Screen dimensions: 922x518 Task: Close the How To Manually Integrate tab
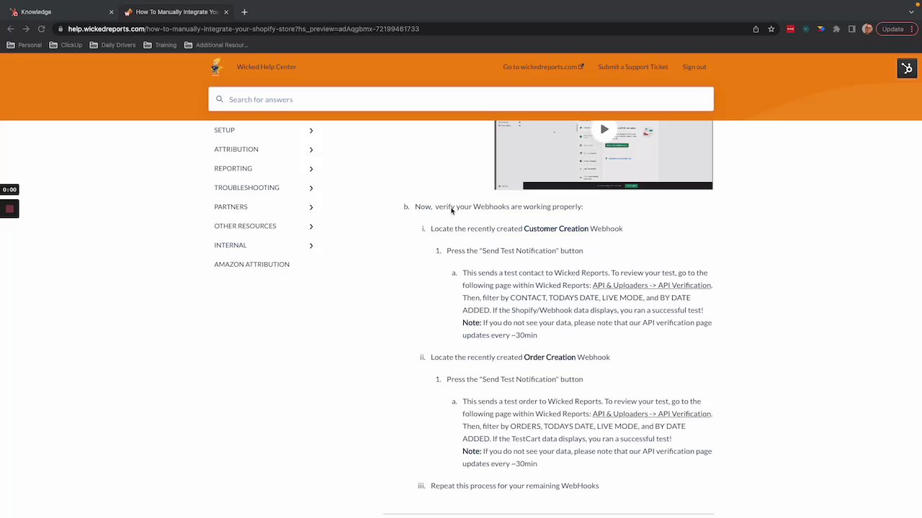tap(225, 12)
